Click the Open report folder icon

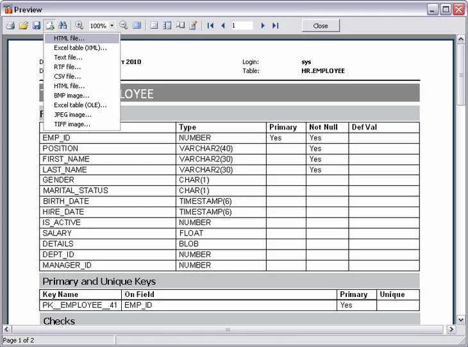tap(23, 26)
